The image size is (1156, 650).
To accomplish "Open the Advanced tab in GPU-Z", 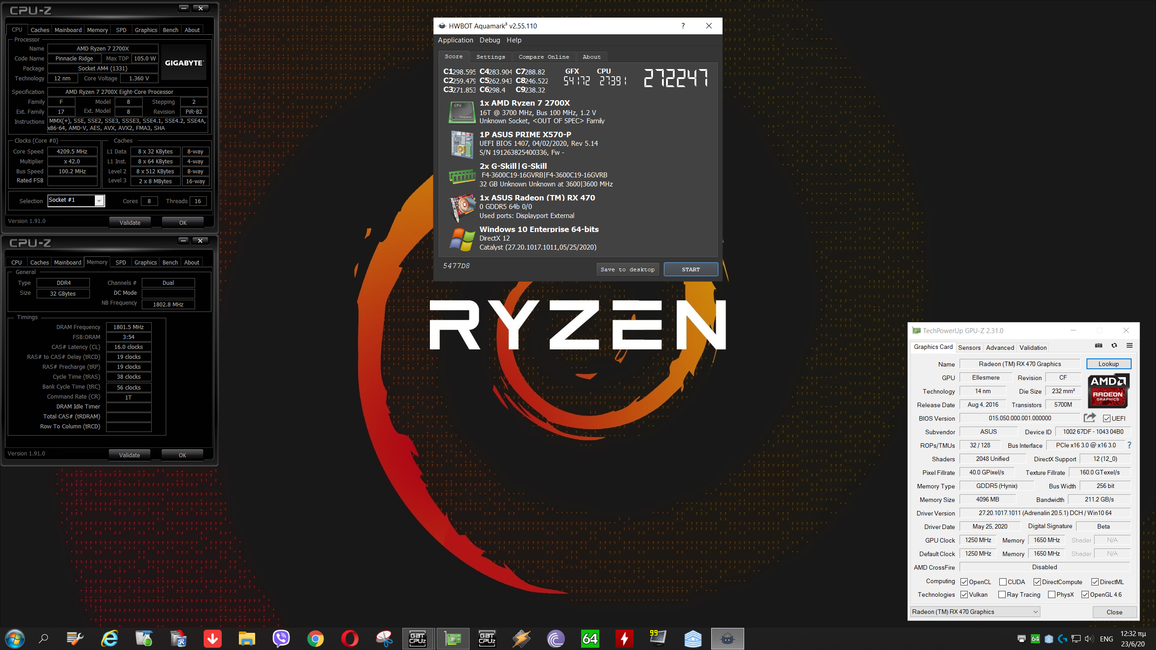I will coord(1000,348).
